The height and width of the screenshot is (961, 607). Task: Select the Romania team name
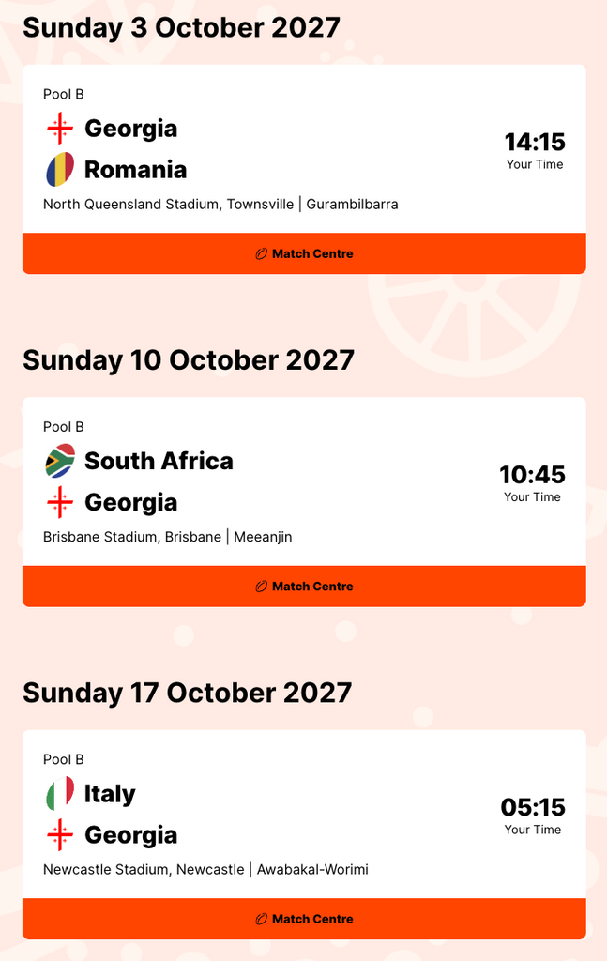[135, 170]
